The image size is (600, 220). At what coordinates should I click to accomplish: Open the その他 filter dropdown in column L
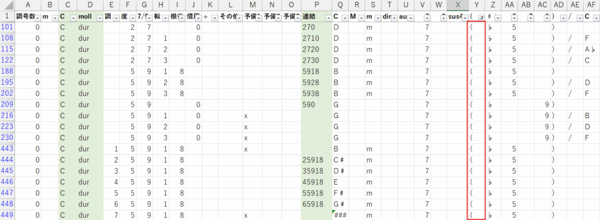tap(239, 18)
